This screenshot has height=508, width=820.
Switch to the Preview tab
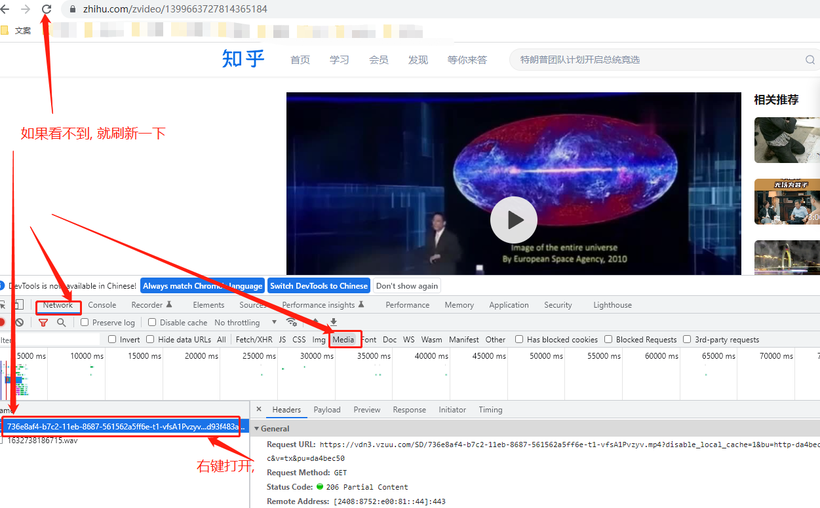click(367, 410)
